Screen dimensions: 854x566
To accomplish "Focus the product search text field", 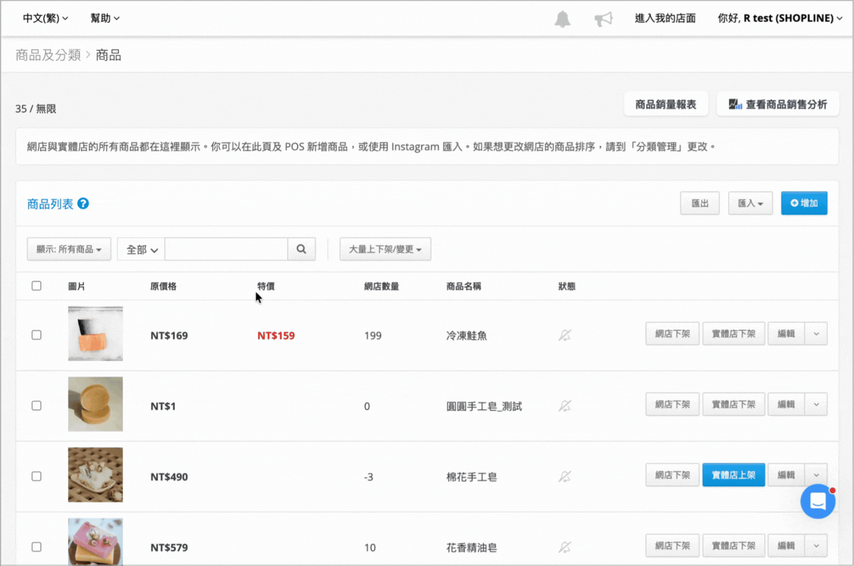I will (x=226, y=249).
